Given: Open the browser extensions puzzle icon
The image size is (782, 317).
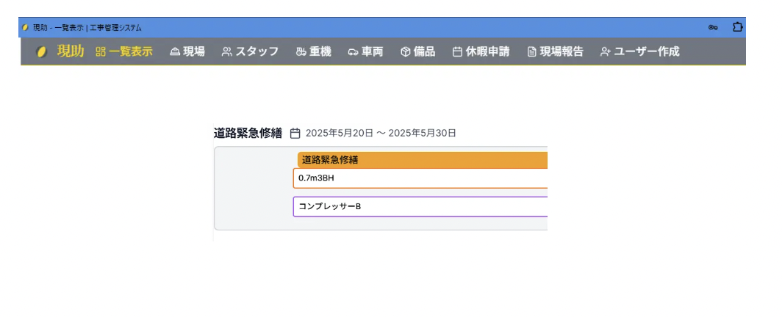Looking at the screenshot, I should coord(738,27).
